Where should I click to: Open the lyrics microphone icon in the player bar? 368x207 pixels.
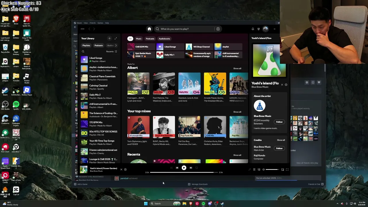250,170
